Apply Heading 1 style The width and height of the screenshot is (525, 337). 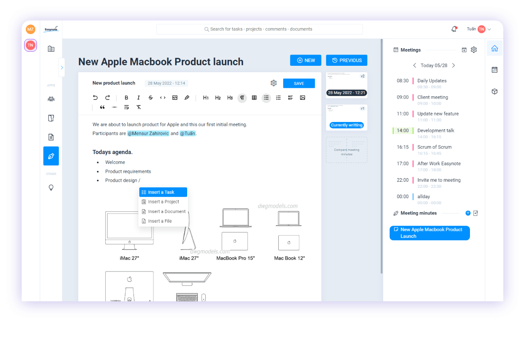click(x=206, y=97)
